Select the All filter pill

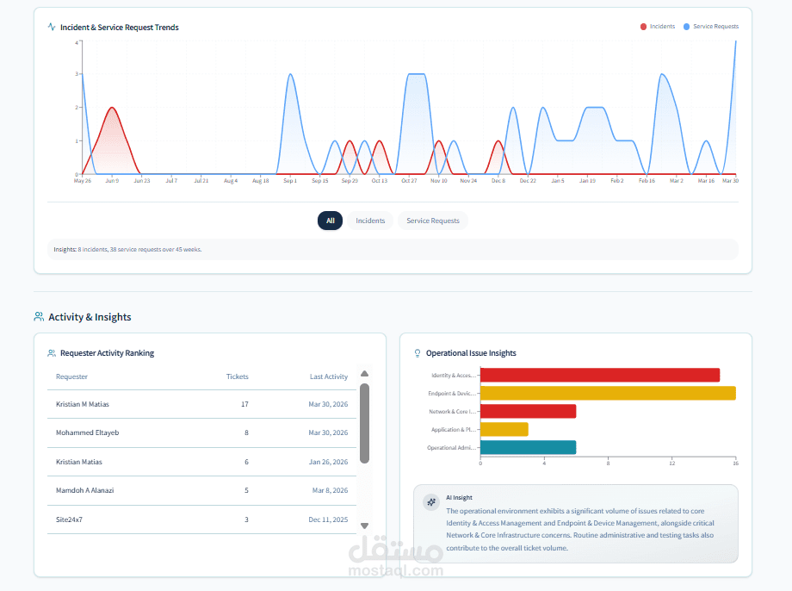click(x=330, y=221)
